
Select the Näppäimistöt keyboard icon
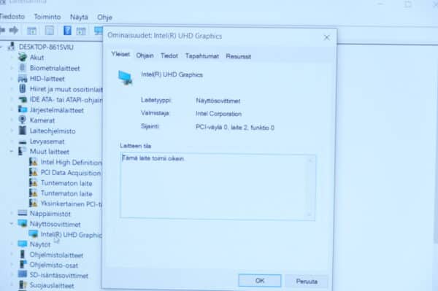(23, 213)
